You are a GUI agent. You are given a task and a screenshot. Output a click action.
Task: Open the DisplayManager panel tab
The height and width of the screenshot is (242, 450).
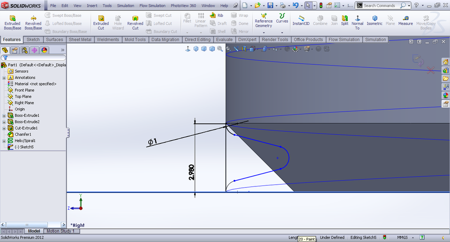(x=44, y=50)
